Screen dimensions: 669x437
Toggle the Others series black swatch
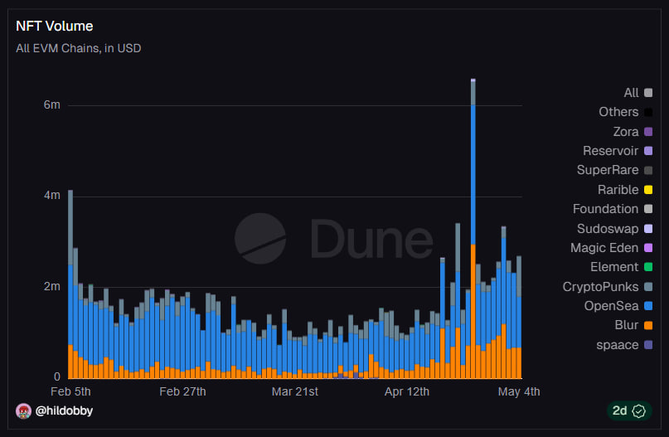click(x=648, y=112)
